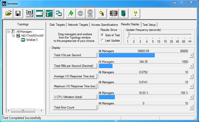Stop the current test

pyautogui.click(x=81, y=13)
